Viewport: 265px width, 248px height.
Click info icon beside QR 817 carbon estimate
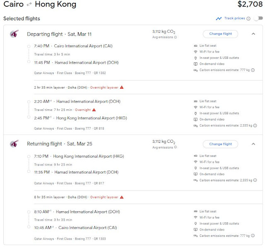pyautogui.click(x=255, y=180)
